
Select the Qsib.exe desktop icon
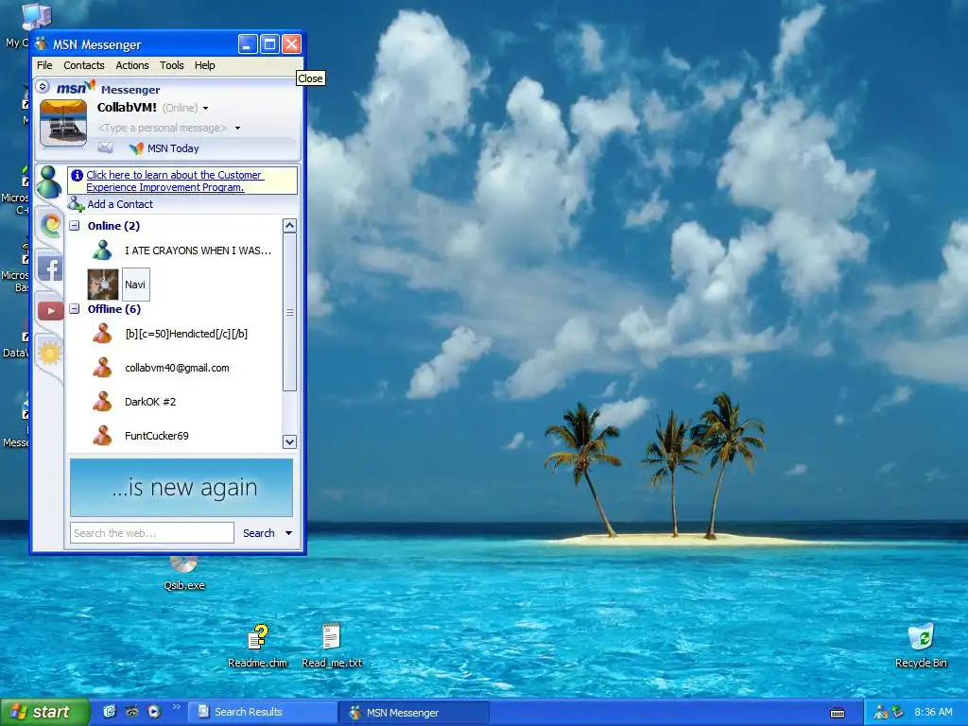tap(184, 573)
